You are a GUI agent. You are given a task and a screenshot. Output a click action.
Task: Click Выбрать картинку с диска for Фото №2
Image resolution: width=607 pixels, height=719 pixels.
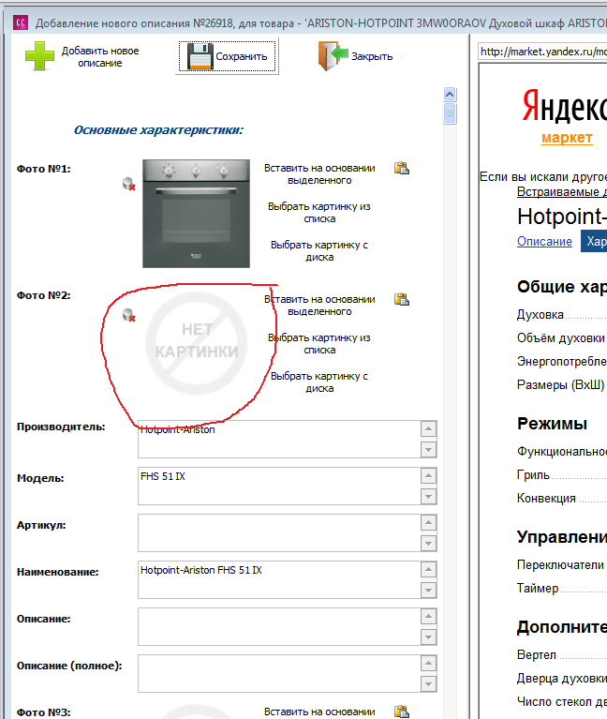(x=319, y=382)
